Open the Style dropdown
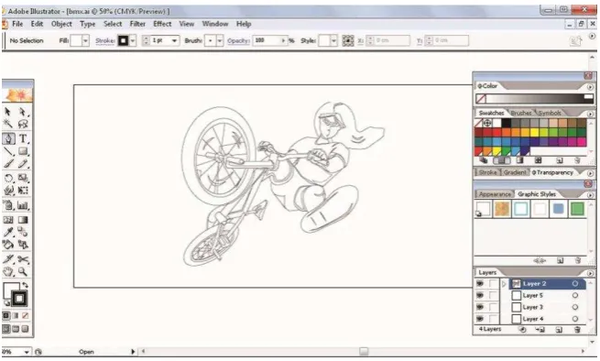 pos(334,40)
